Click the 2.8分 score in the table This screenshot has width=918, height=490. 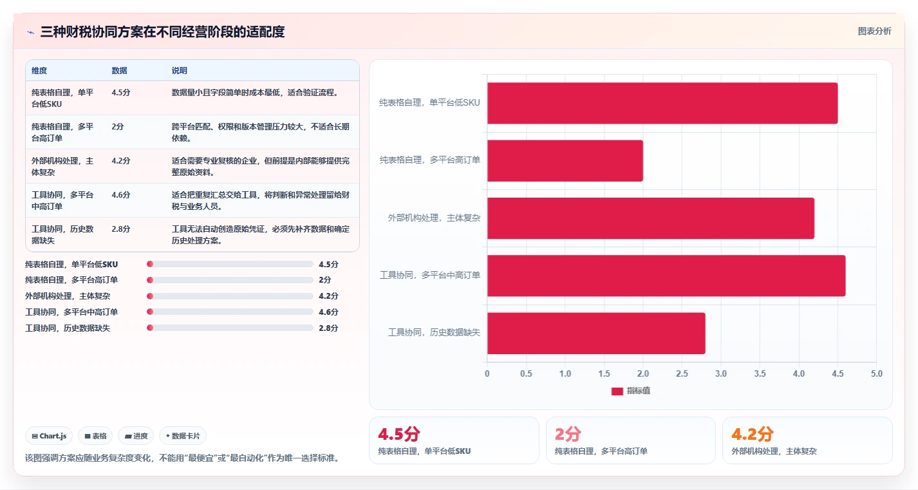(x=121, y=229)
